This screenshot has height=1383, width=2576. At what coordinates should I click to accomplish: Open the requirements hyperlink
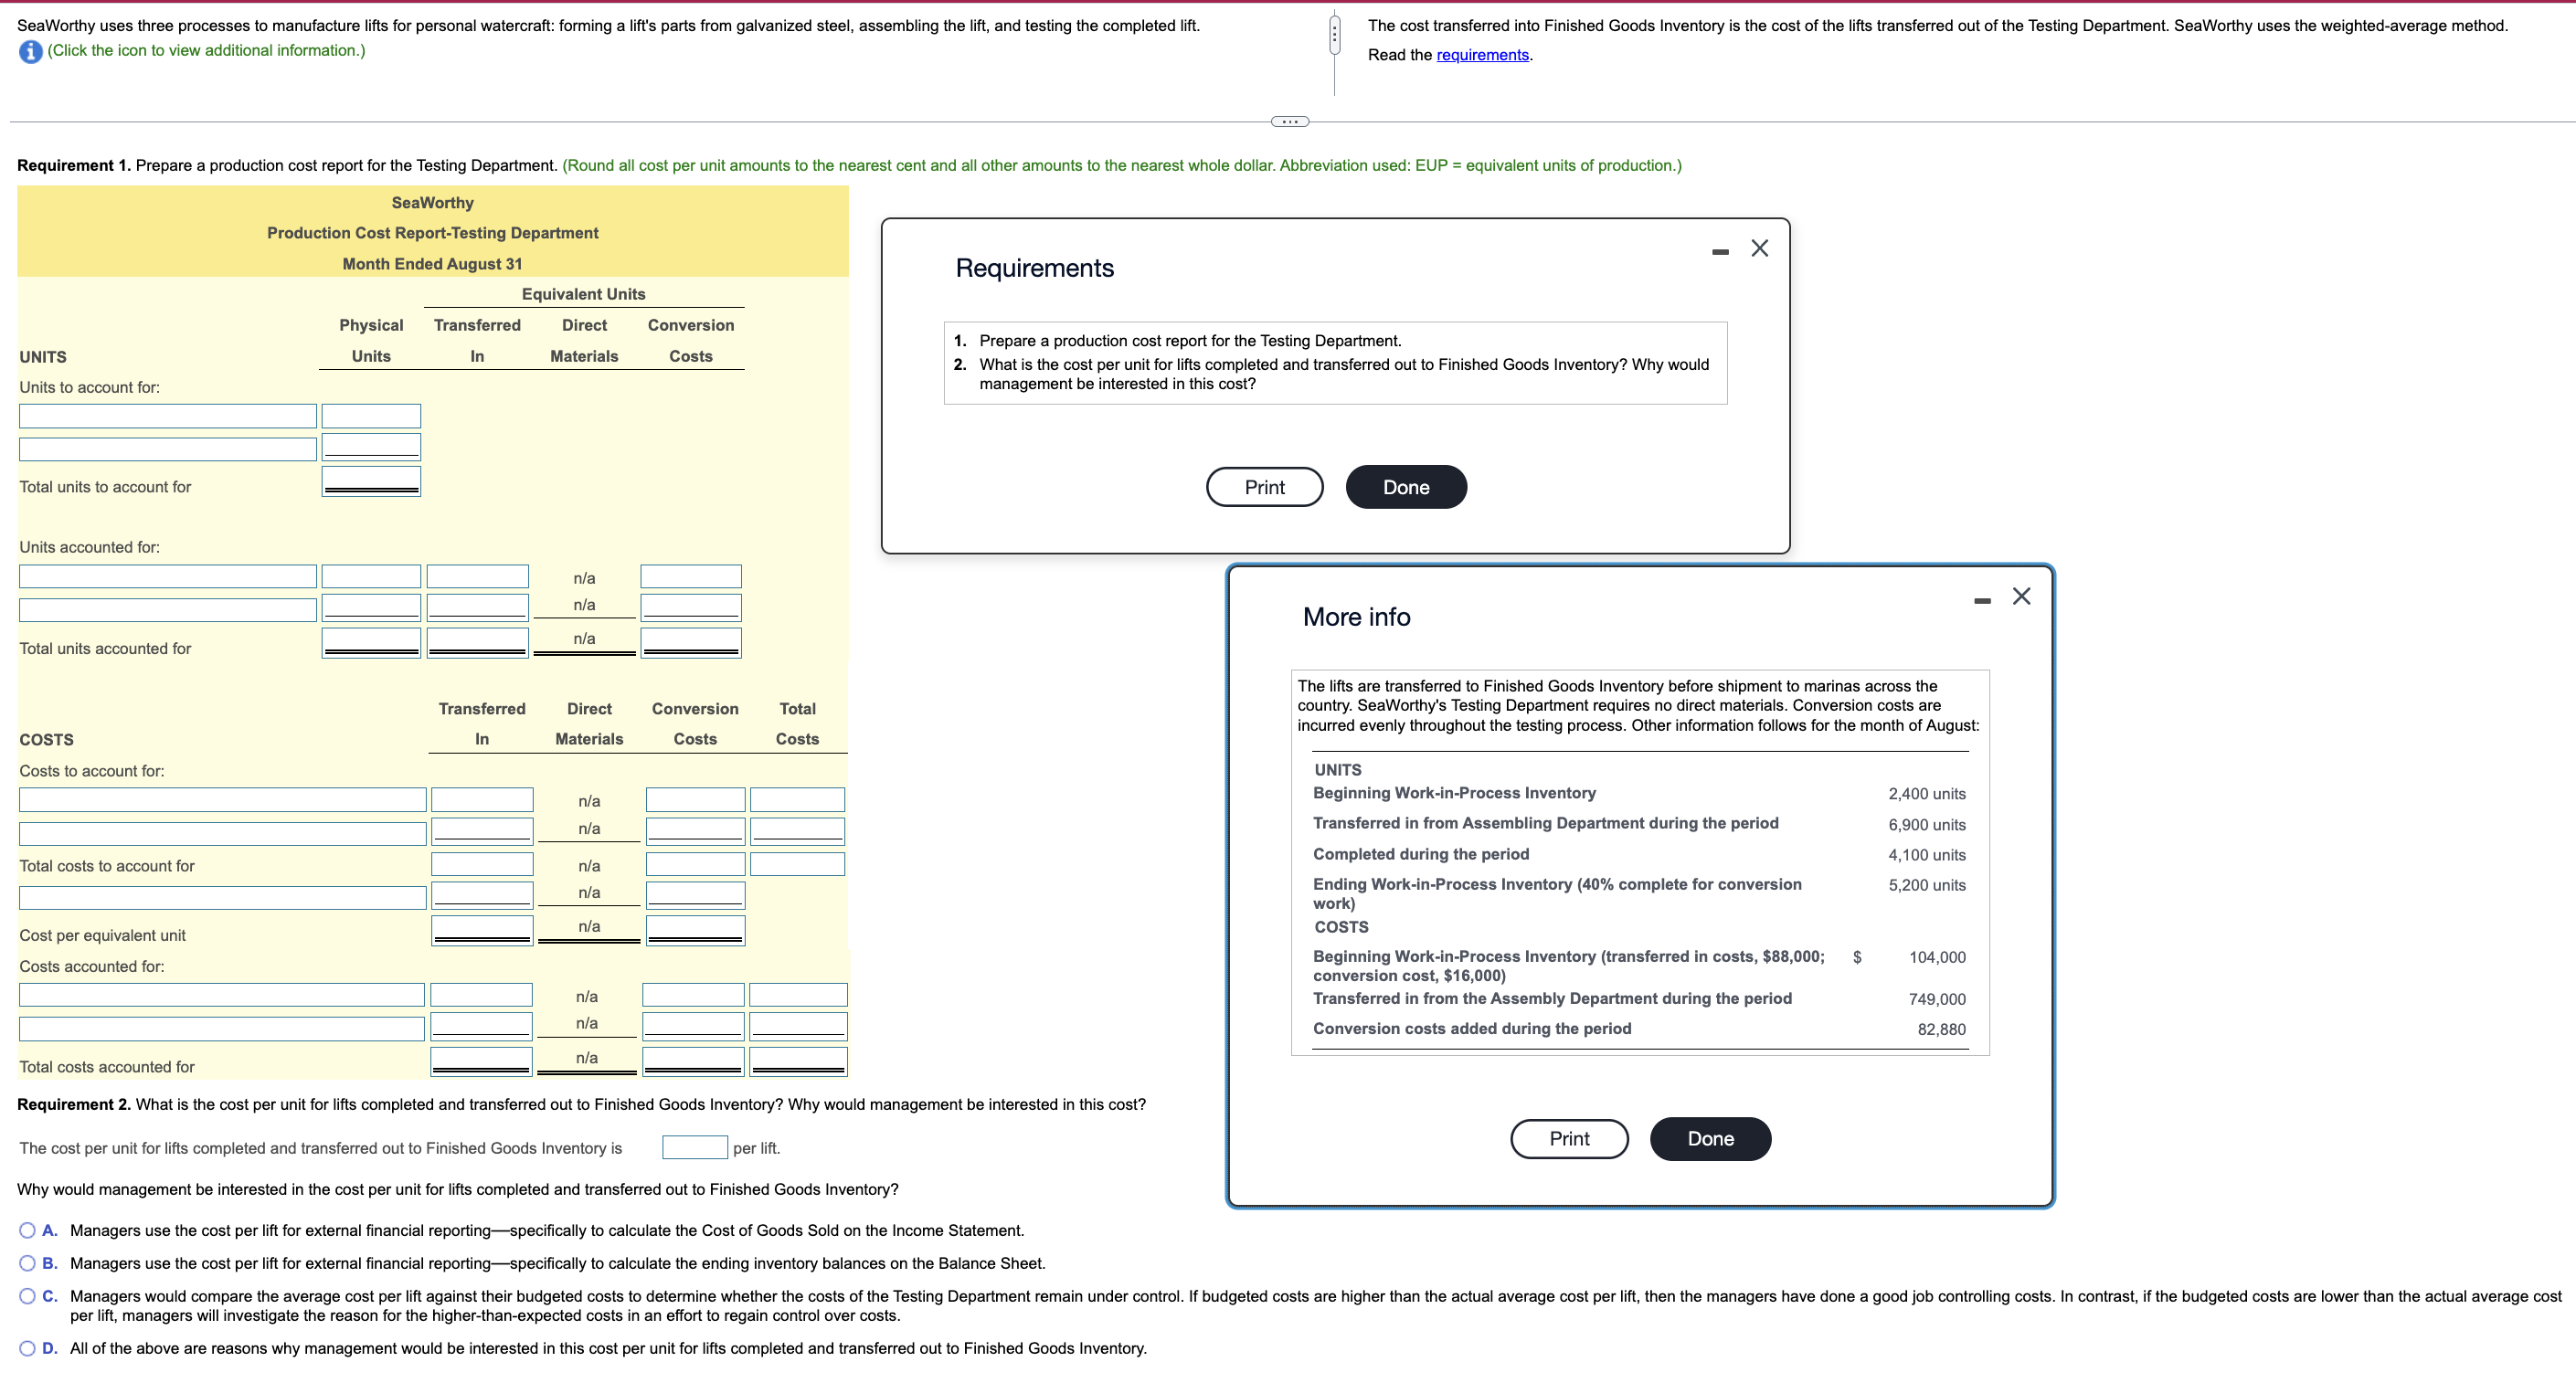pos(1482,55)
